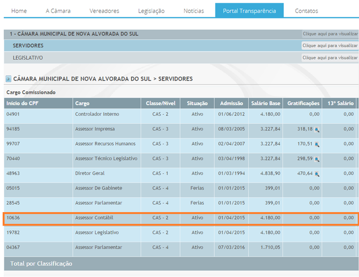This screenshot has height=277, width=359.
Task: Open the A Câmara menu
Action: (x=58, y=11)
